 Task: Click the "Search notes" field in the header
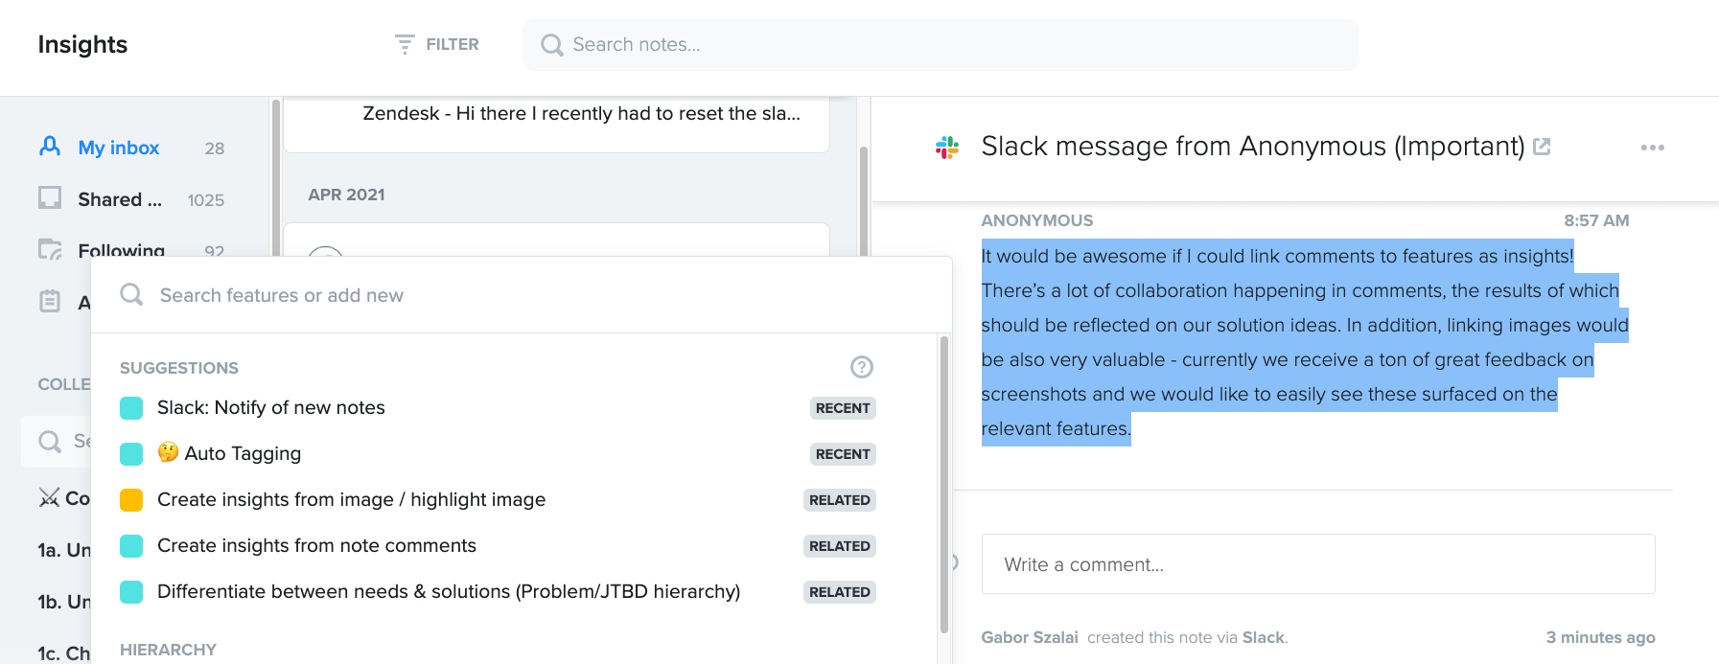pos(939,44)
